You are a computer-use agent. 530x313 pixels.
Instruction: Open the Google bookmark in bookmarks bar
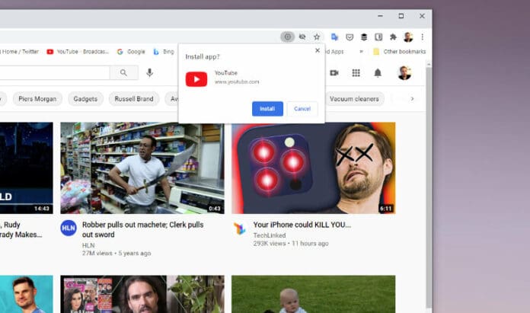(x=131, y=52)
